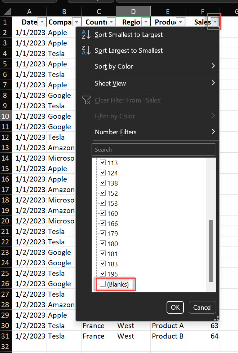Open the Country column filter dropdown

(111, 22)
